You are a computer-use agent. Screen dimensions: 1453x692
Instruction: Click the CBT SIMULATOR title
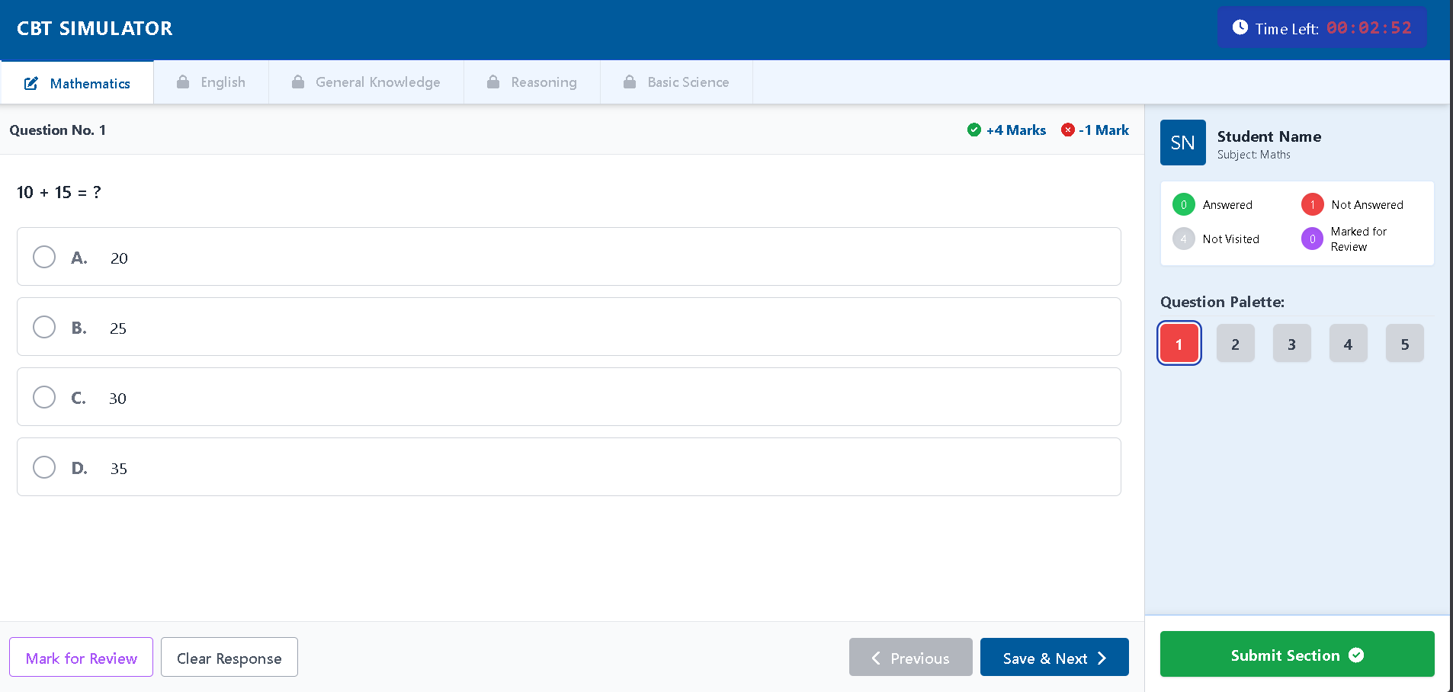coord(95,28)
